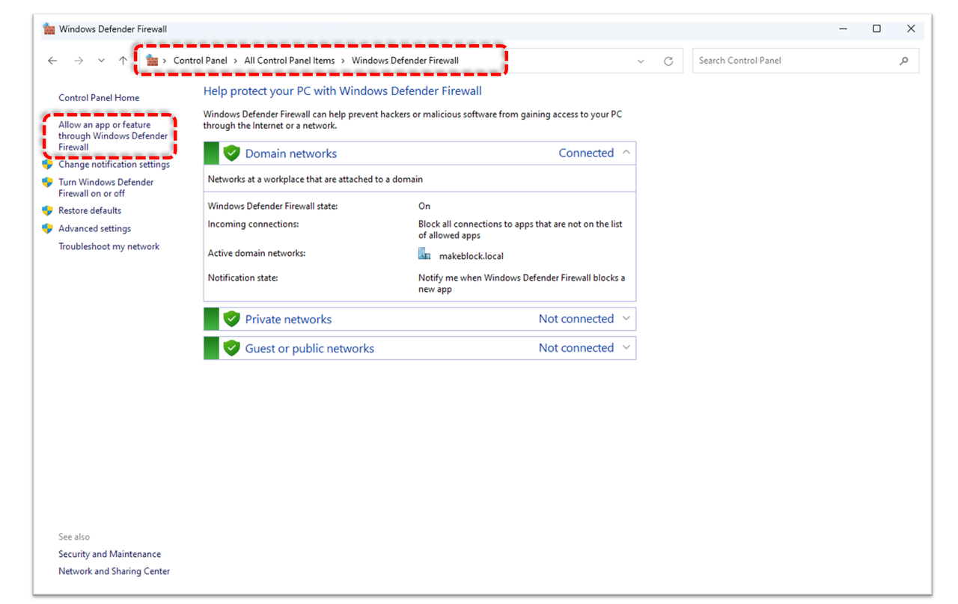Image resolution: width=958 pixels, height=604 pixels.
Task: Click green shield icon for Private networks
Action: tap(231, 319)
